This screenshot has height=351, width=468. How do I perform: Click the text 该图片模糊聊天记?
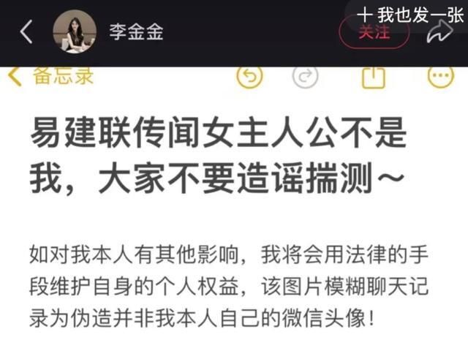click(344, 287)
